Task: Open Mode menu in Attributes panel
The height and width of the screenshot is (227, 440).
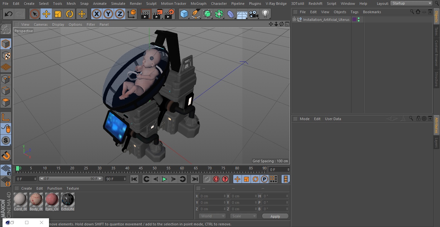Action: click(304, 119)
